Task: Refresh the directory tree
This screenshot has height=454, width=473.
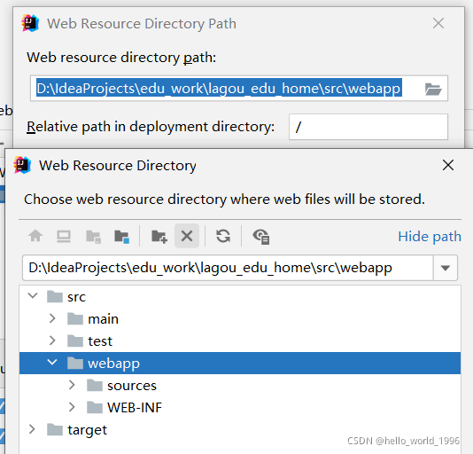Action: click(223, 236)
